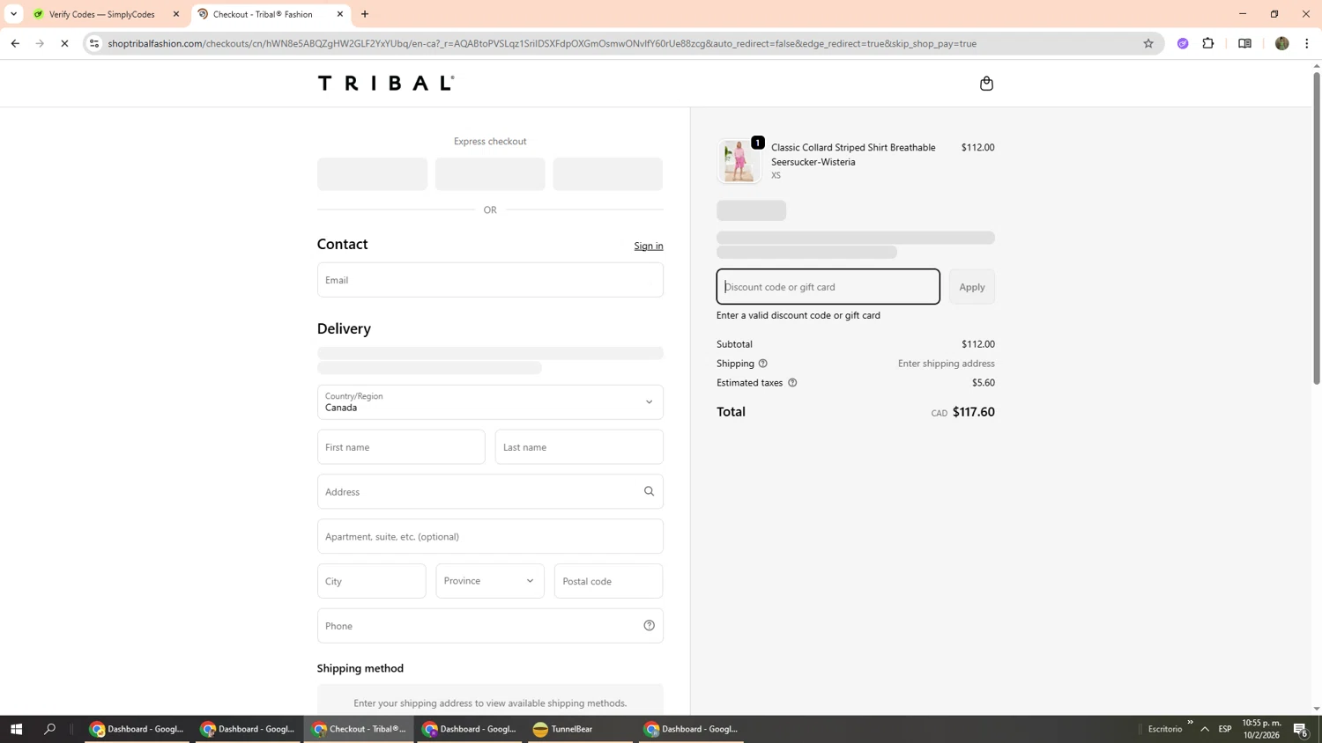Open notification center icon
The width and height of the screenshot is (1322, 743).
click(x=1300, y=729)
